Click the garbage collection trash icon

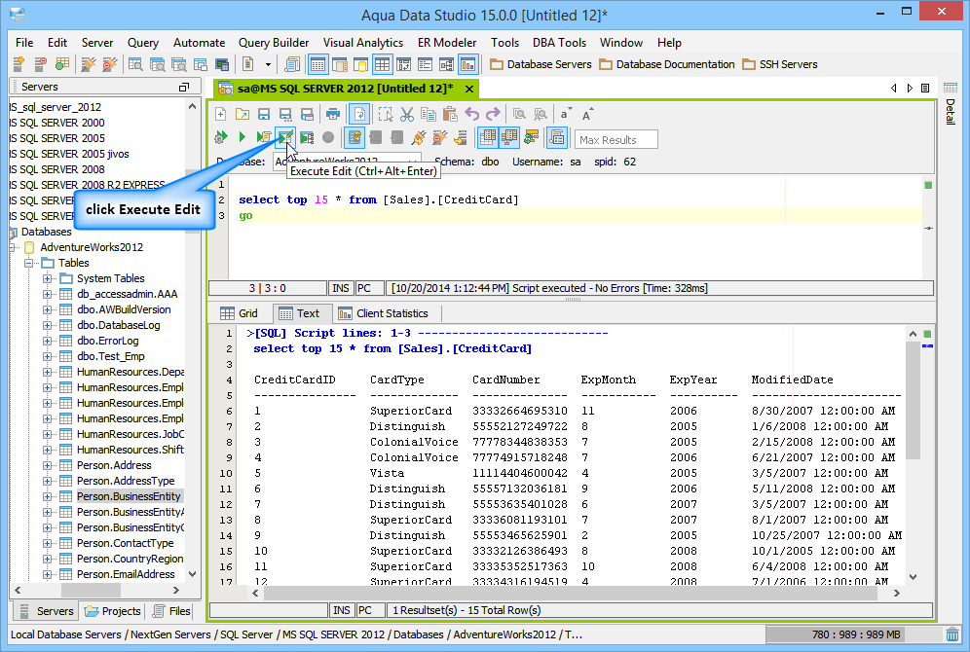(952, 634)
